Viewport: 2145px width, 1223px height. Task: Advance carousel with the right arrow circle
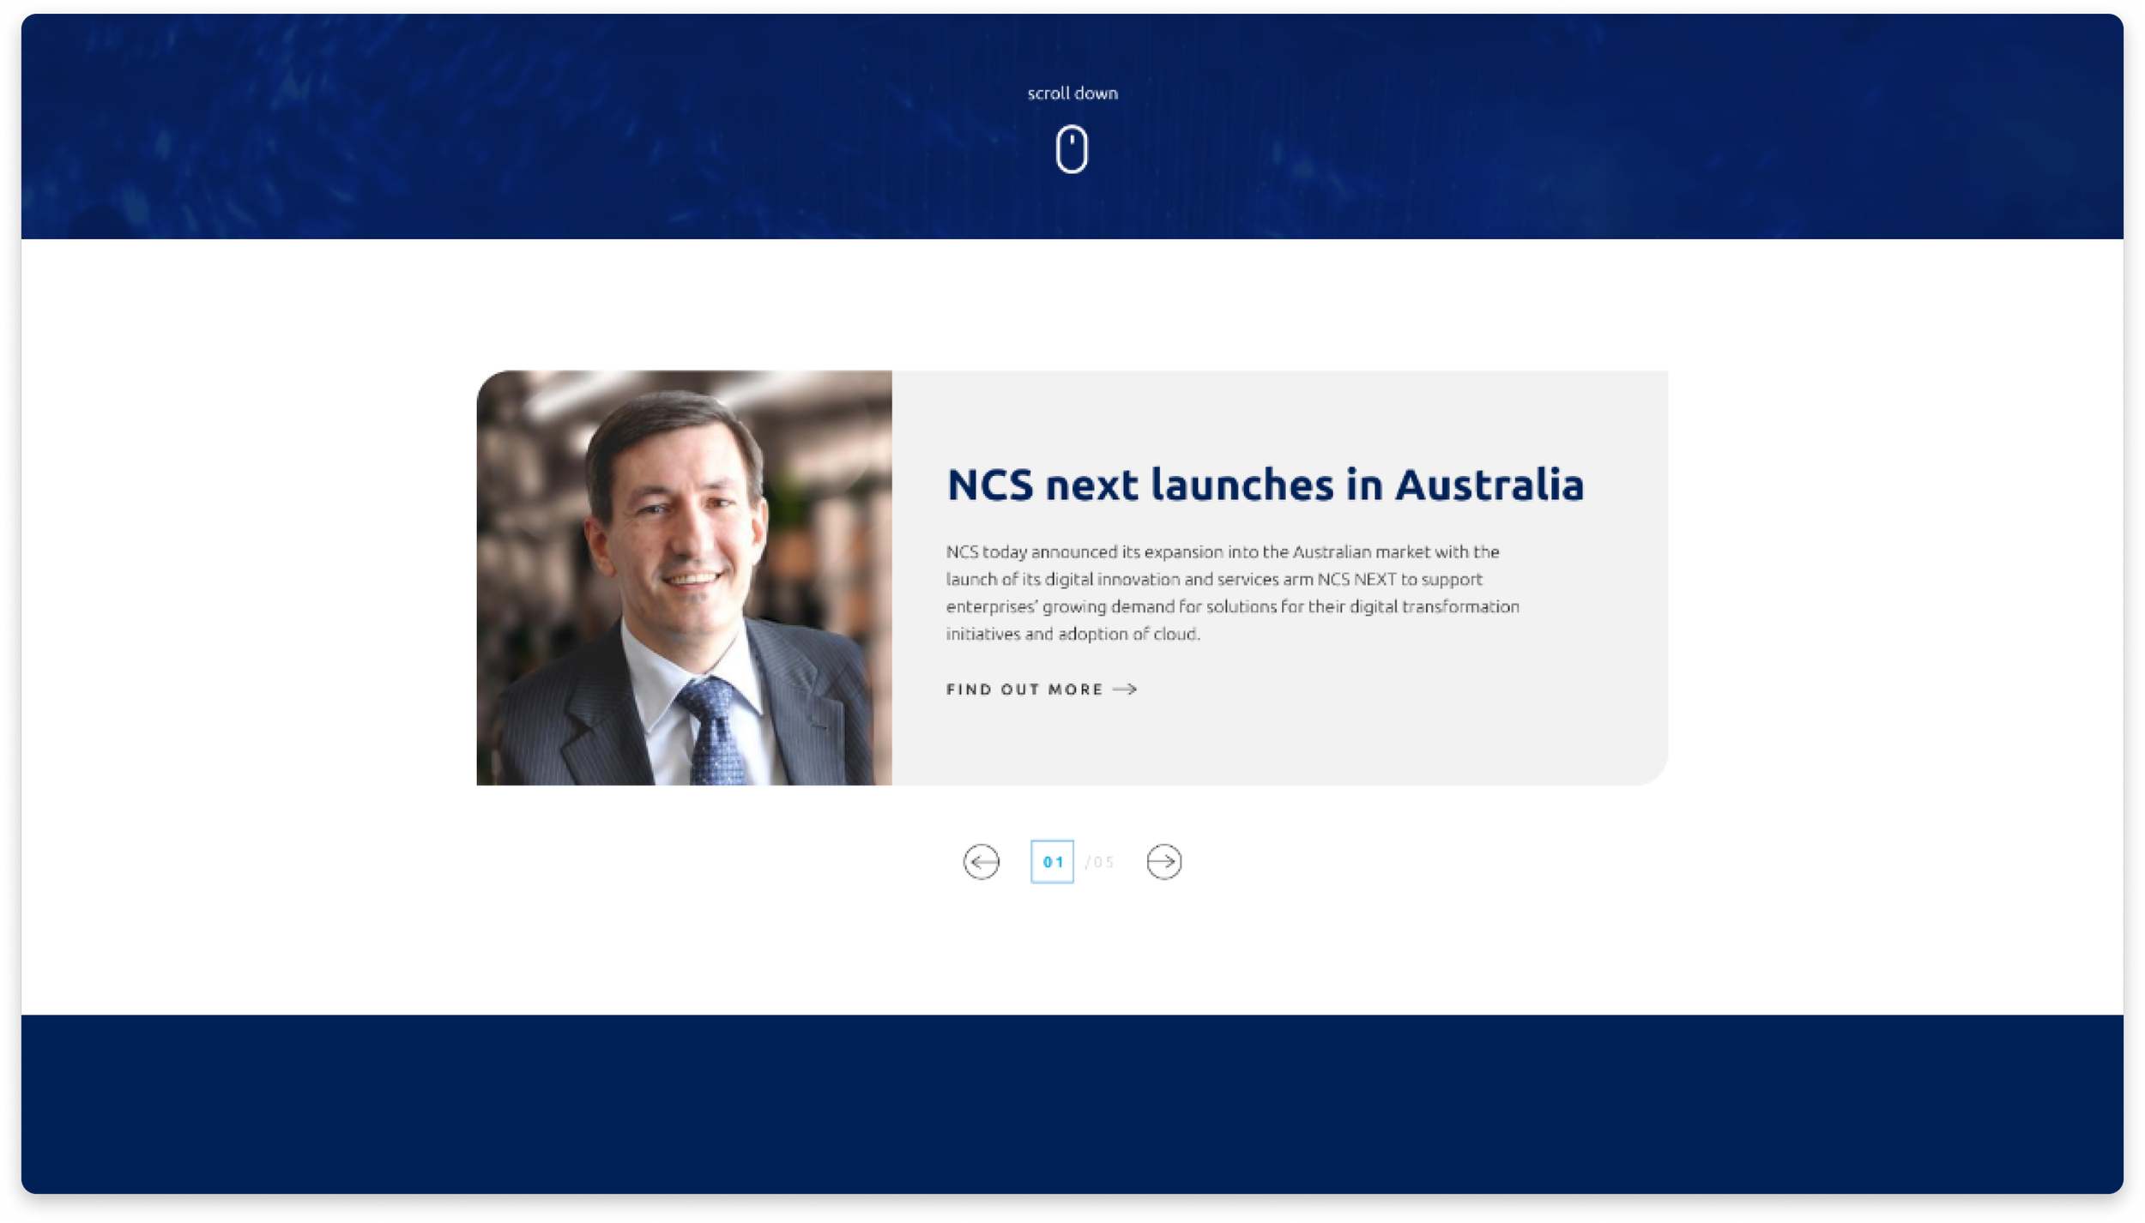point(1163,861)
